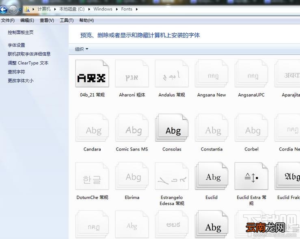Select the Euclid Fraktur font icon
Viewport: 300px width, 239px height.
coord(287,176)
